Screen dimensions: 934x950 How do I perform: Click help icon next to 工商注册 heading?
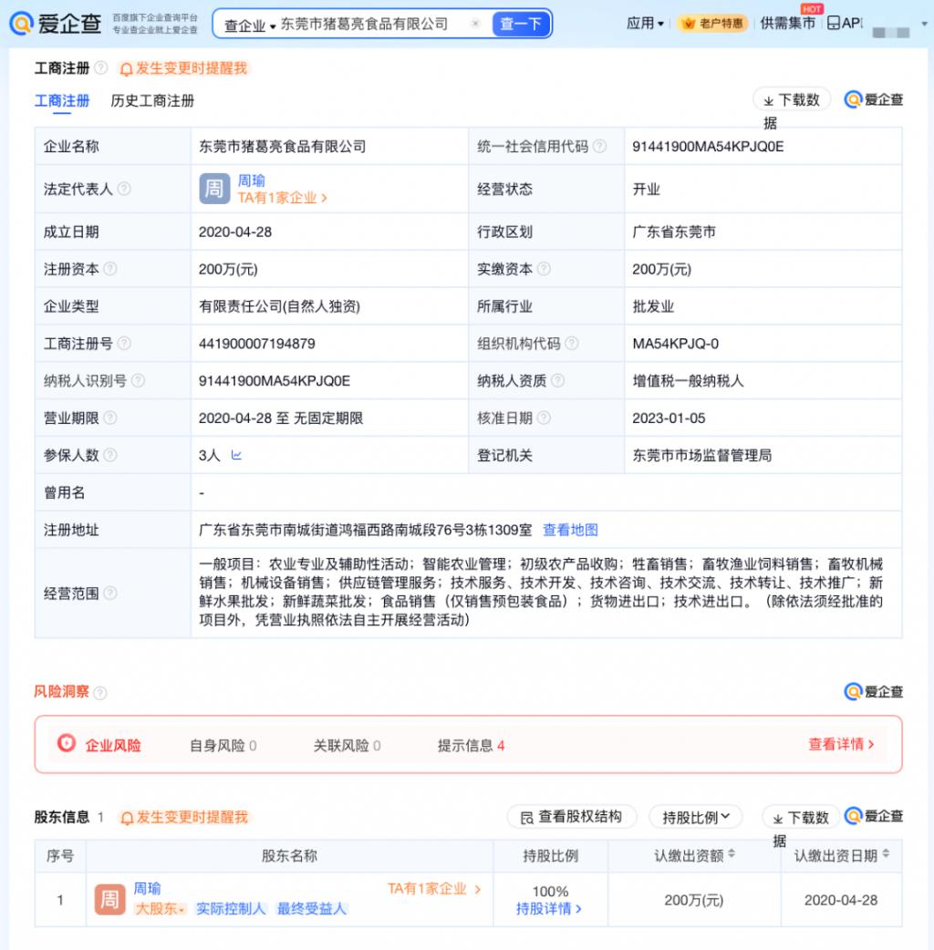[100, 68]
